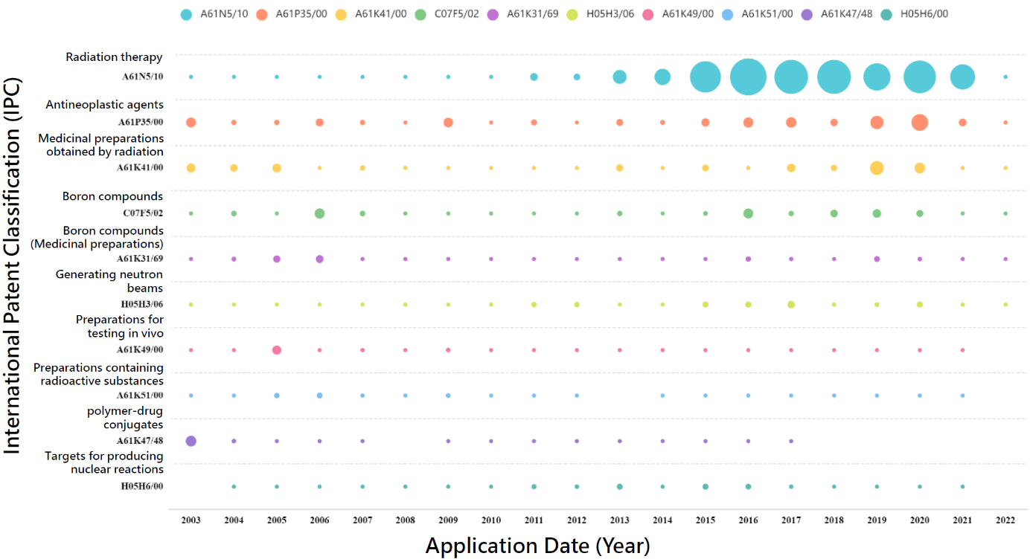Select the A61K47/48 bubble in 2003

pyautogui.click(x=191, y=441)
